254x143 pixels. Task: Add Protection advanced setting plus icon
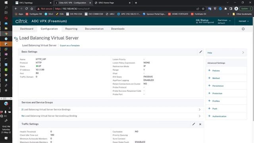tap(209, 93)
